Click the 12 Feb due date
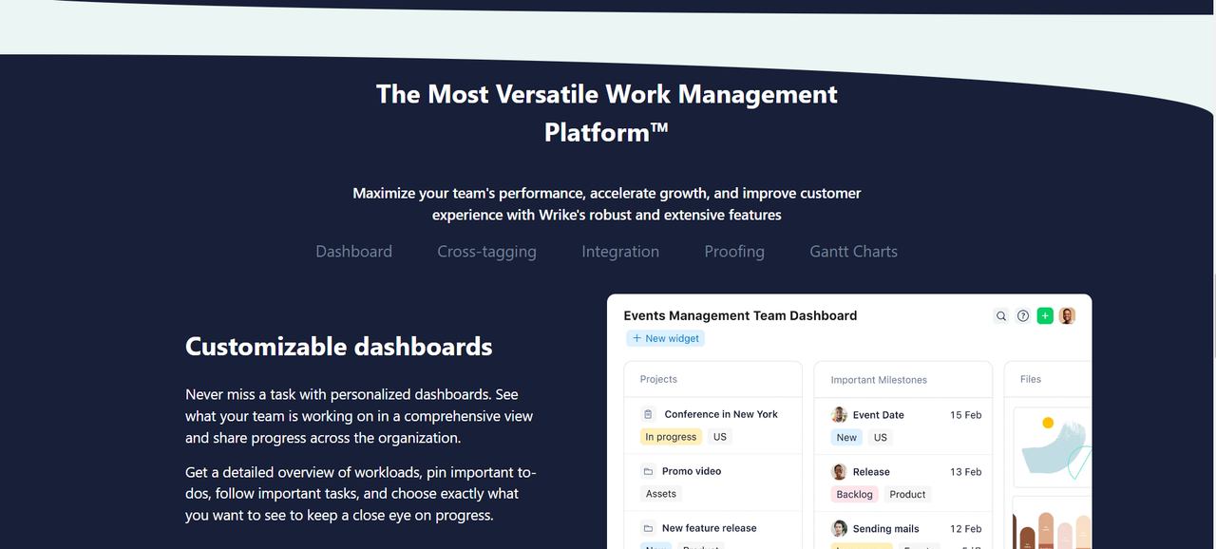Image resolution: width=1216 pixels, height=549 pixels. tap(965, 529)
